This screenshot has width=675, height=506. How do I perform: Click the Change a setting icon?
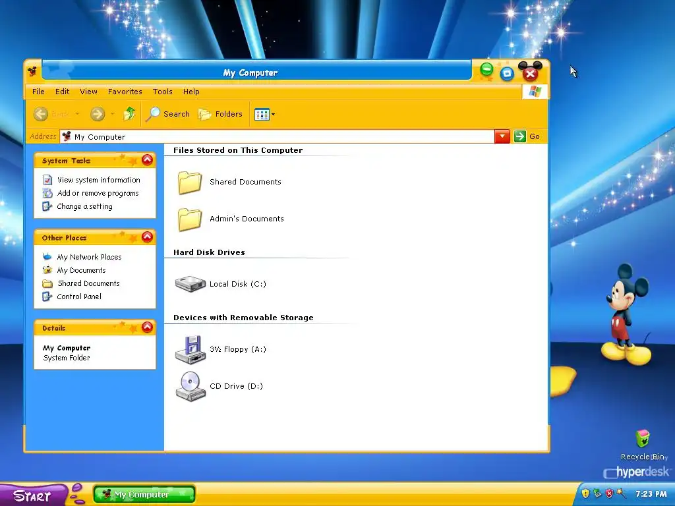click(x=47, y=206)
